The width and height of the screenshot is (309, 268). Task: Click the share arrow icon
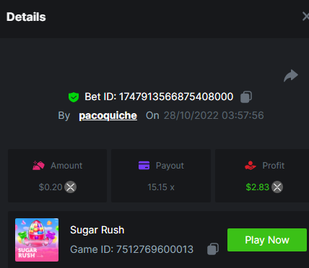coord(291,76)
